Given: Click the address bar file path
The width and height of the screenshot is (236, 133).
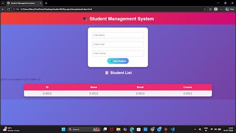Looking at the screenshot, I should pyautogui.click(x=56, y=9).
